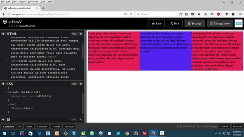Viewport: 244px width, 137px height.
Task: Fork this pen
Action: click(x=175, y=24)
